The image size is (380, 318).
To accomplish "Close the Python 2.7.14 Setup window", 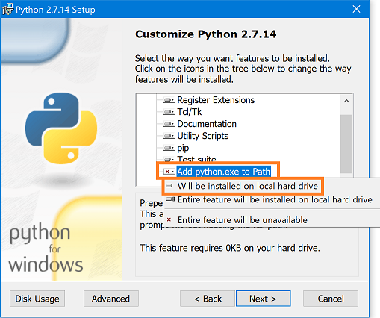I will pyautogui.click(x=356, y=9).
